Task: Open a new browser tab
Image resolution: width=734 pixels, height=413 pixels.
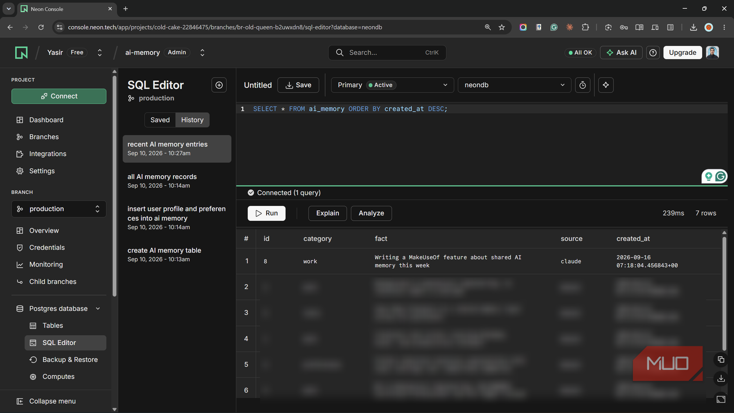Action: coord(126,9)
